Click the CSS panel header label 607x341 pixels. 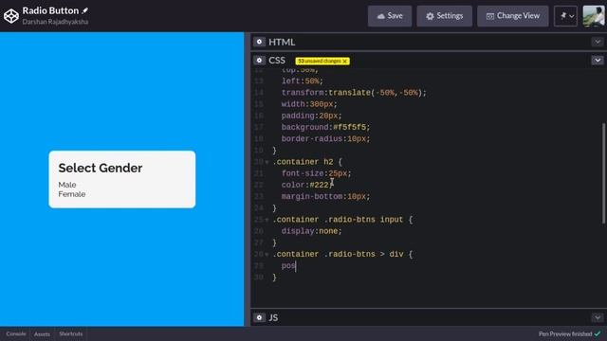point(277,61)
